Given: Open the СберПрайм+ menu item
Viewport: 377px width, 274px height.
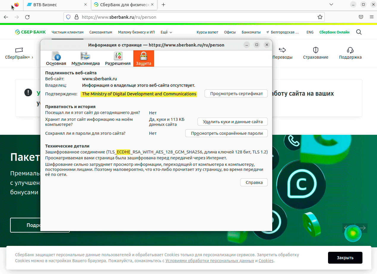Looking at the screenshot, I should (19, 54).
